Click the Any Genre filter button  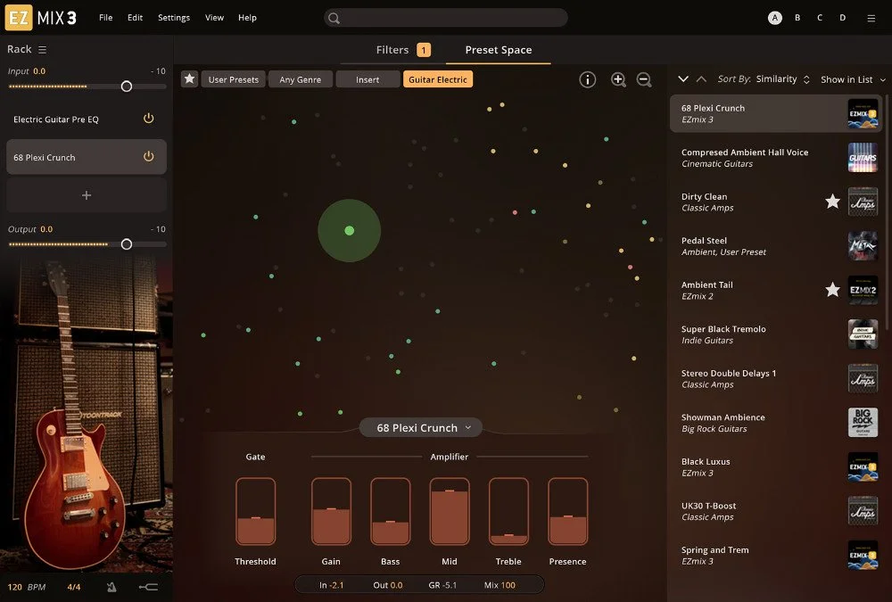[300, 78]
